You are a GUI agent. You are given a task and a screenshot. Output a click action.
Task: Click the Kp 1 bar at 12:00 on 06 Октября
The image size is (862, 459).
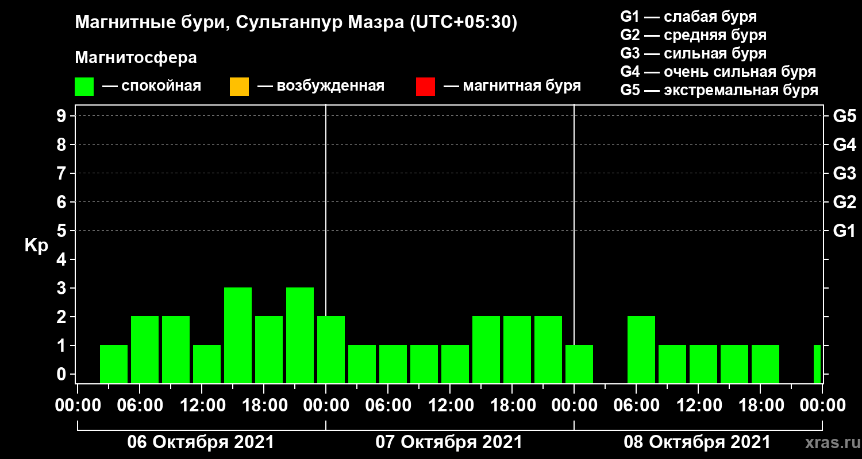pos(207,364)
